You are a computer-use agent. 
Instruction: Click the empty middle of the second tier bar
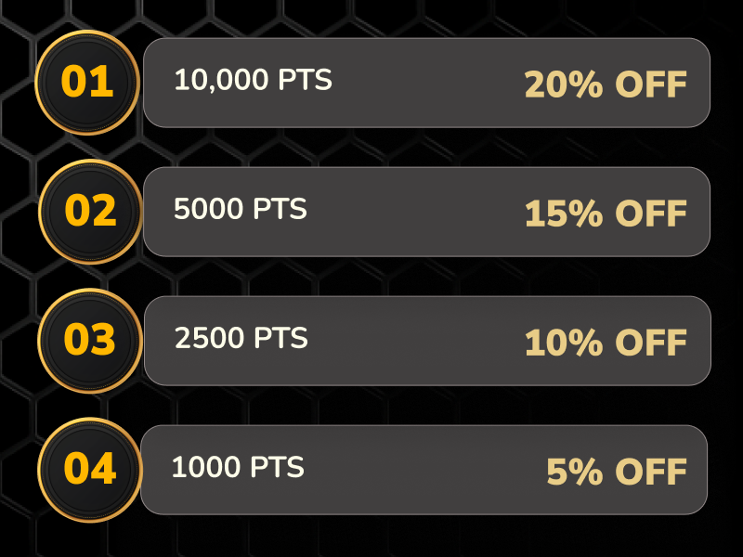click(x=416, y=212)
